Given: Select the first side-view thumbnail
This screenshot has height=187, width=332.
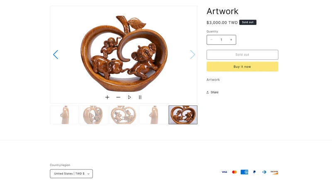Looking at the screenshot, I should [x=64, y=115].
